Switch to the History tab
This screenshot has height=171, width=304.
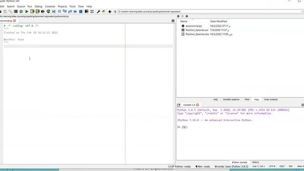[x=256, y=162]
